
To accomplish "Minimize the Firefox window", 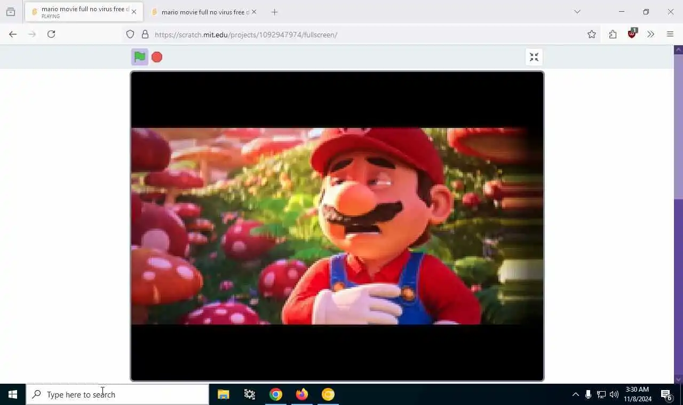I will pos(622,12).
